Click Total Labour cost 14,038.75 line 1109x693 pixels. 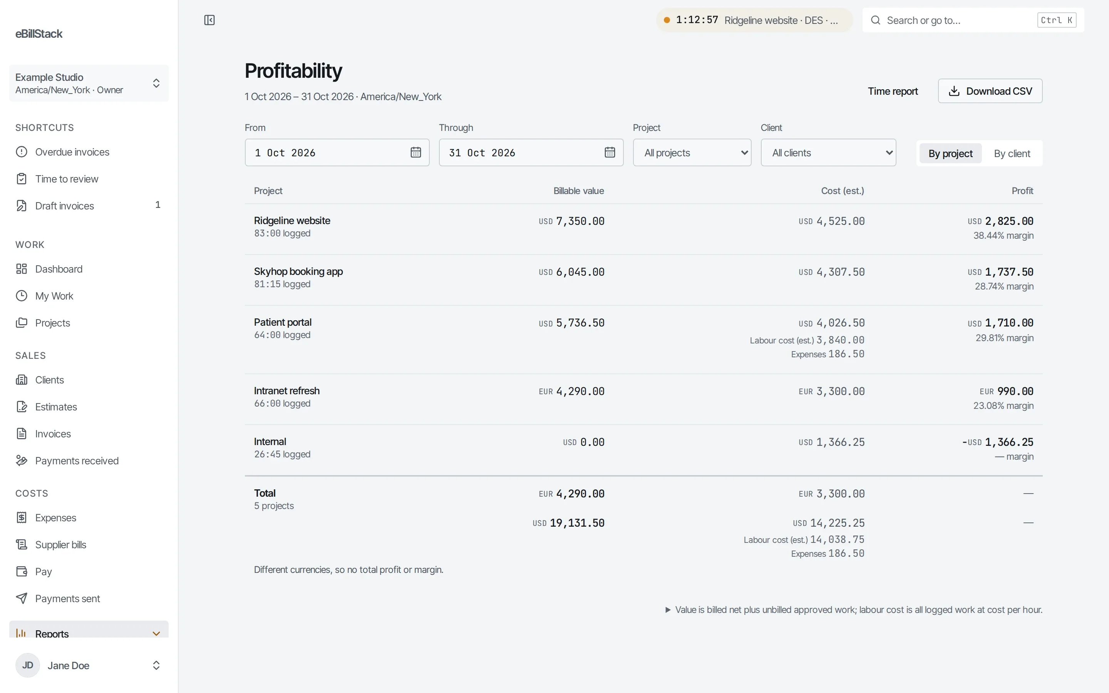[x=804, y=539]
